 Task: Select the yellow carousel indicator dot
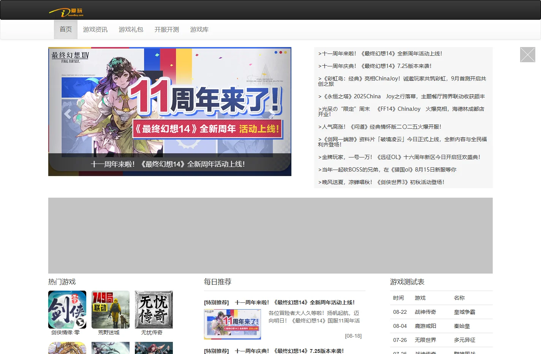[x=285, y=52]
